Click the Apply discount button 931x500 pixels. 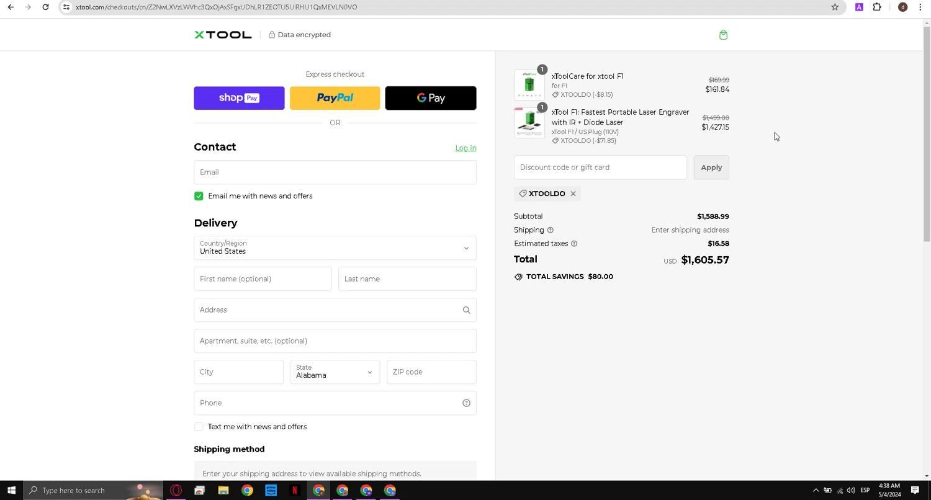pos(711,167)
